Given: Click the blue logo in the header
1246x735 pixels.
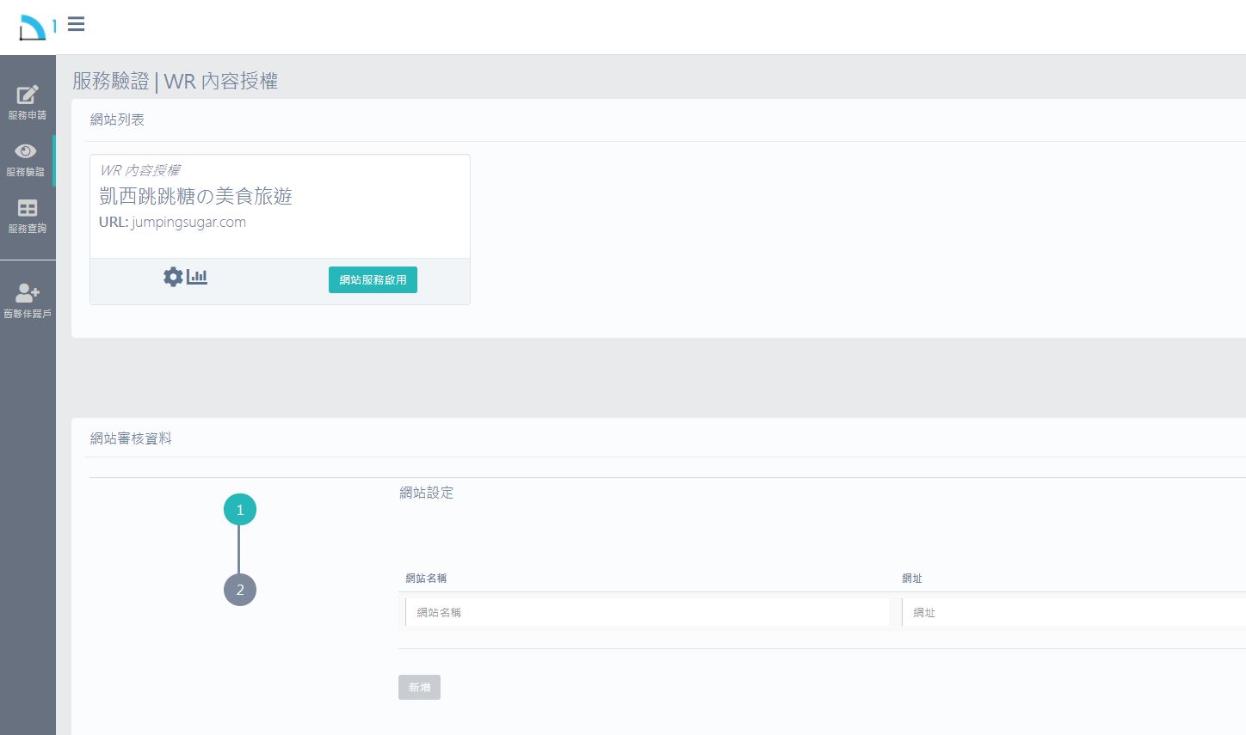Looking at the screenshot, I should click(37, 27).
